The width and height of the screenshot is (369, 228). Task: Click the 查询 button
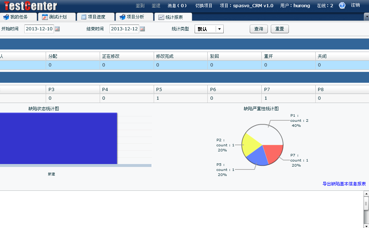258,29
